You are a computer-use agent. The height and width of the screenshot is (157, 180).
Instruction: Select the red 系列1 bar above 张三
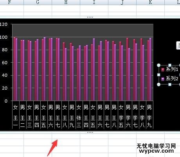[x=78, y=75]
